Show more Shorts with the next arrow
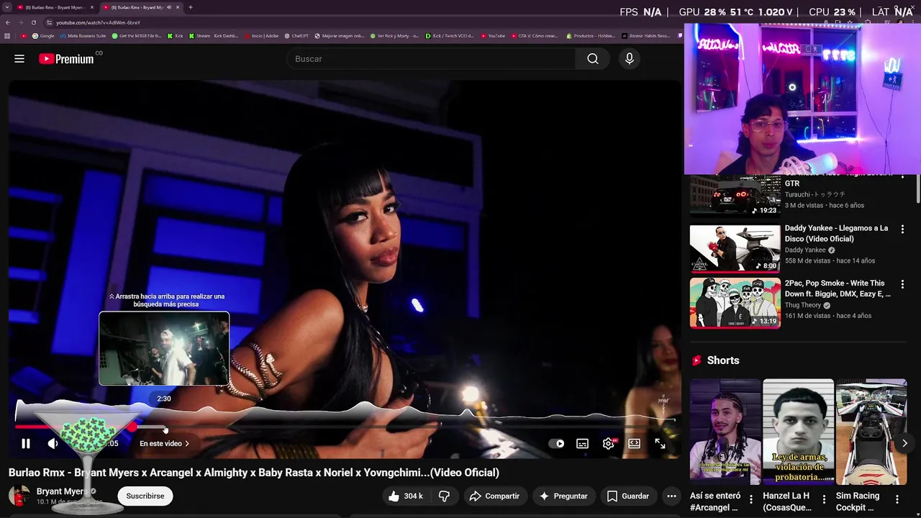 904,443
